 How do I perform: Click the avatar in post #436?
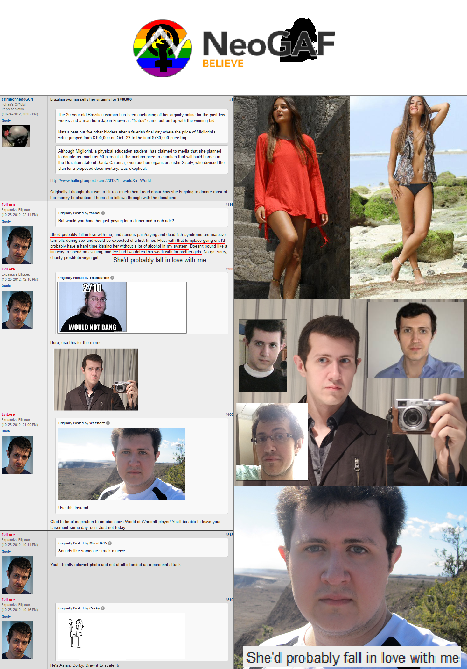coord(17,245)
